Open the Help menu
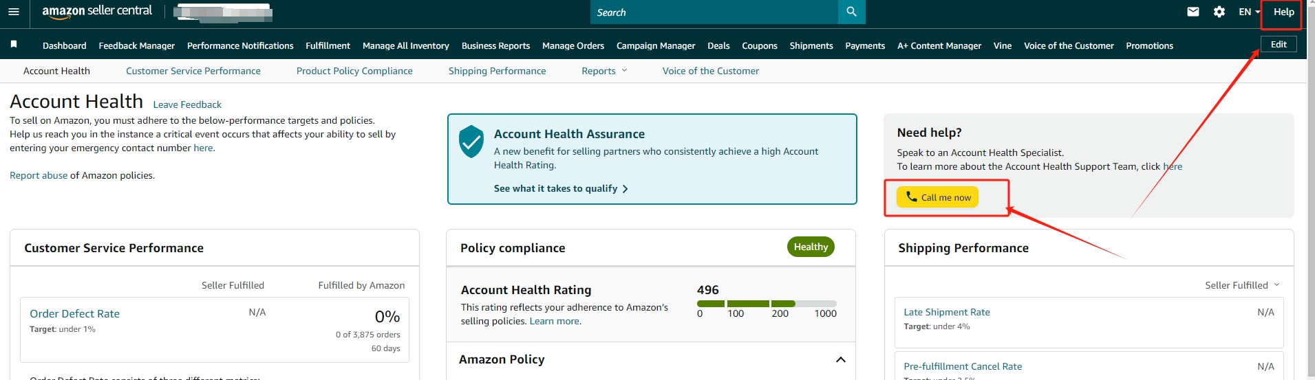This screenshot has height=380, width=1315. coord(1283,12)
